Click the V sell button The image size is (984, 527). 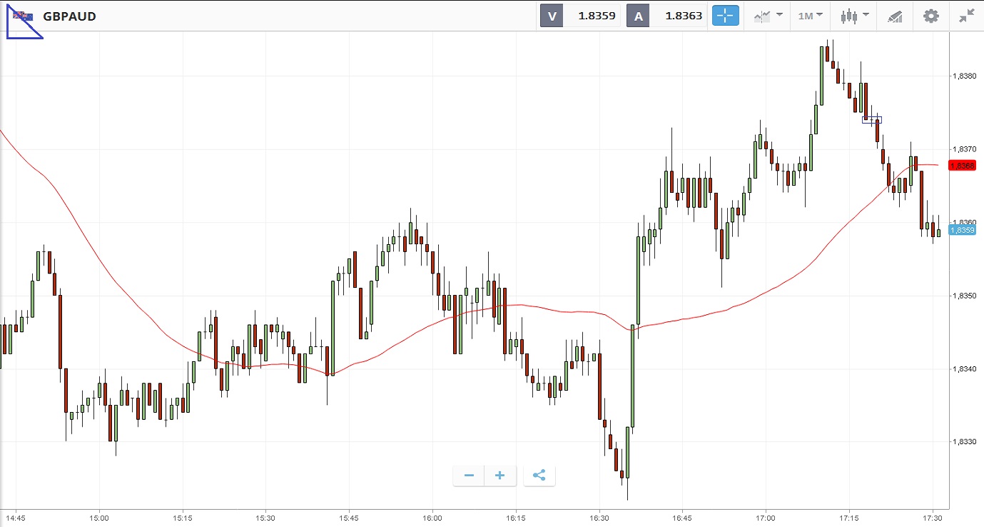click(552, 16)
